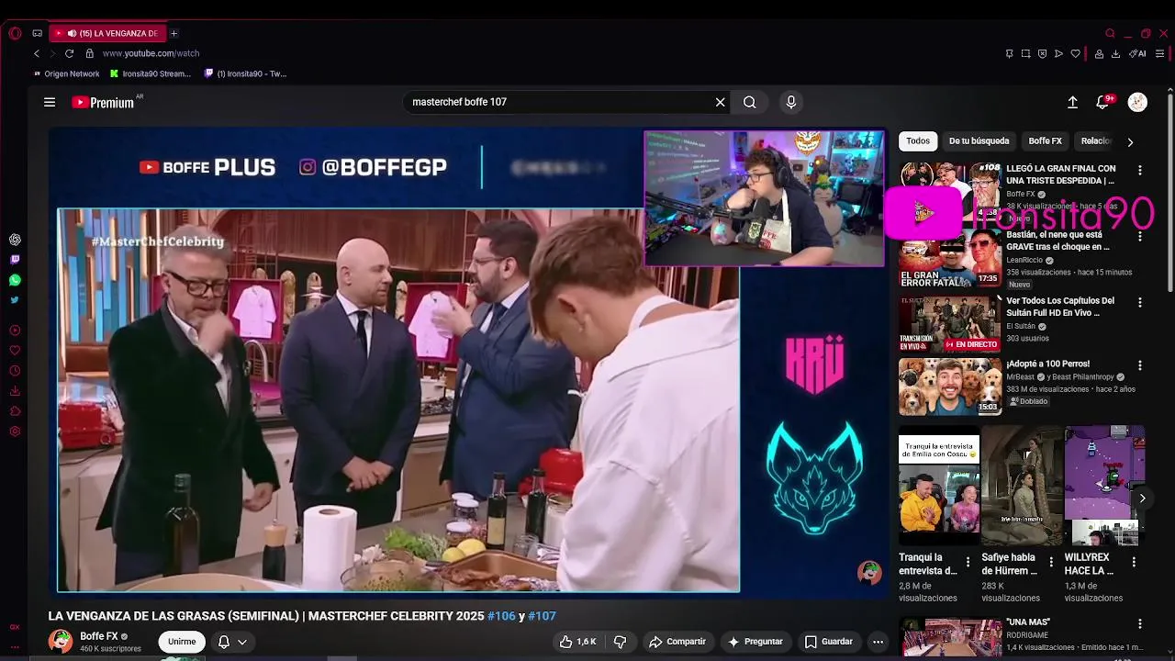Open the 'Ironsita90 Stream...' bookmark
The width and height of the screenshot is (1175, 661).
[x=151, y=73]
